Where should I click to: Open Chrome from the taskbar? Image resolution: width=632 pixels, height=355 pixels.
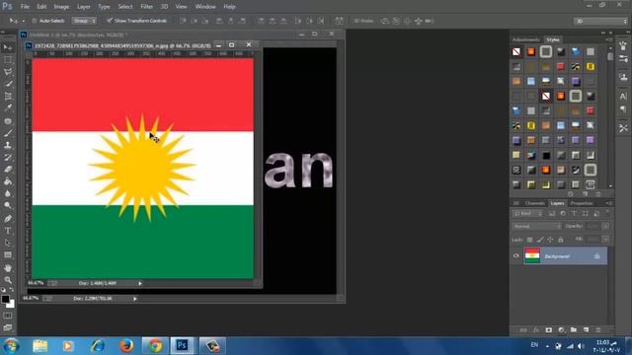[x=155, y=346]
